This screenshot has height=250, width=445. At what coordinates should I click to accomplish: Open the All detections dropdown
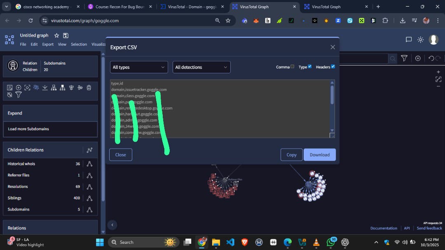pyautogui.click(x=201, y=67)
